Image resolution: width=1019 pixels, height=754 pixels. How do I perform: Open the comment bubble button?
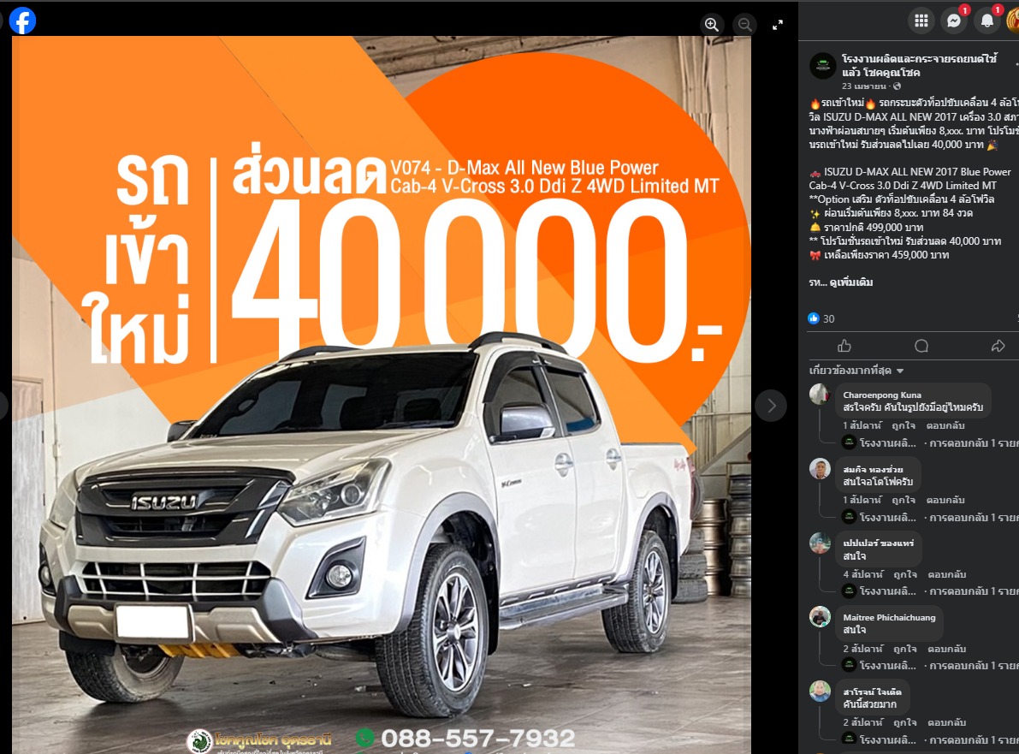coord(921,346)
